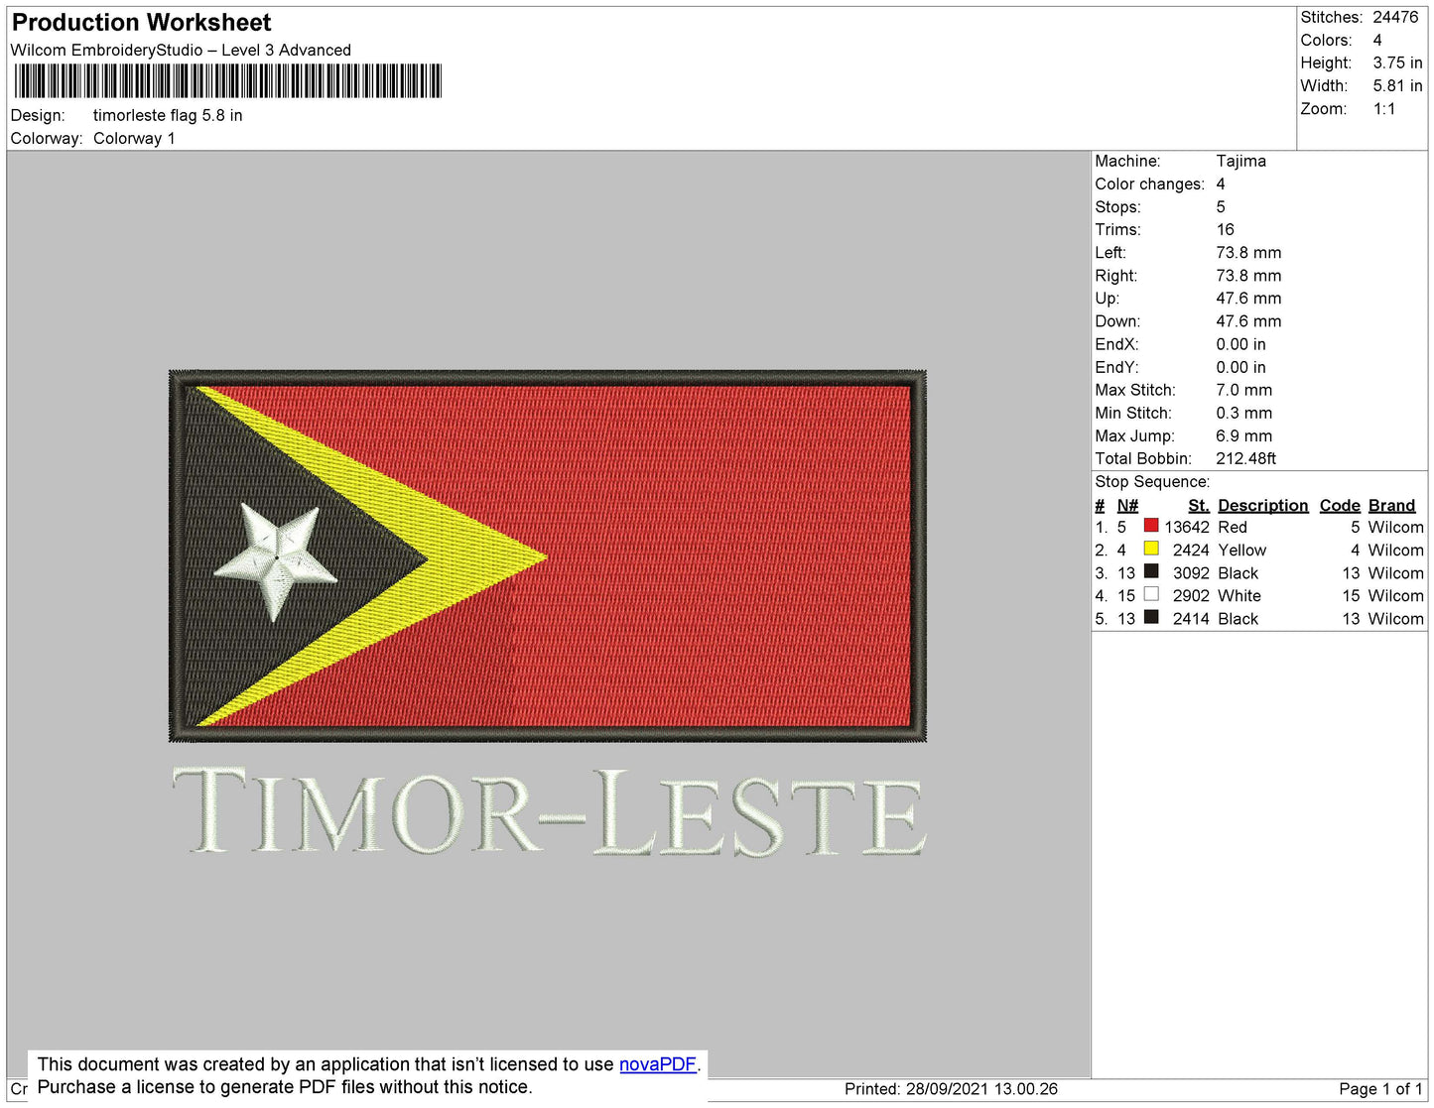Click the 'N#' column header

pyautogui.click(x=1127, y=506)
